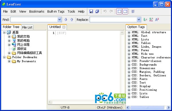The image size is (172, 111).
Task: Select the HTML: Links, Images item
Action: pyautogui.click(x=146, y=47)
